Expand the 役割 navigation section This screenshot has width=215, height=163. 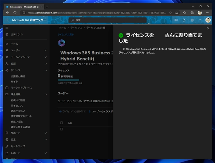[46, 64]
